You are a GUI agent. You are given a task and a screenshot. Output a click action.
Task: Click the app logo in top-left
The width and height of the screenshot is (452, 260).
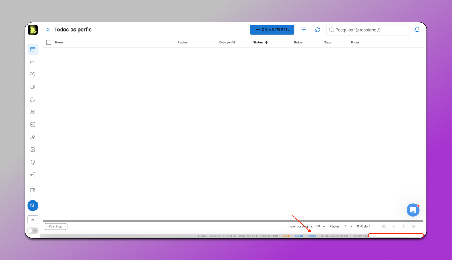[x=33, y=30]
